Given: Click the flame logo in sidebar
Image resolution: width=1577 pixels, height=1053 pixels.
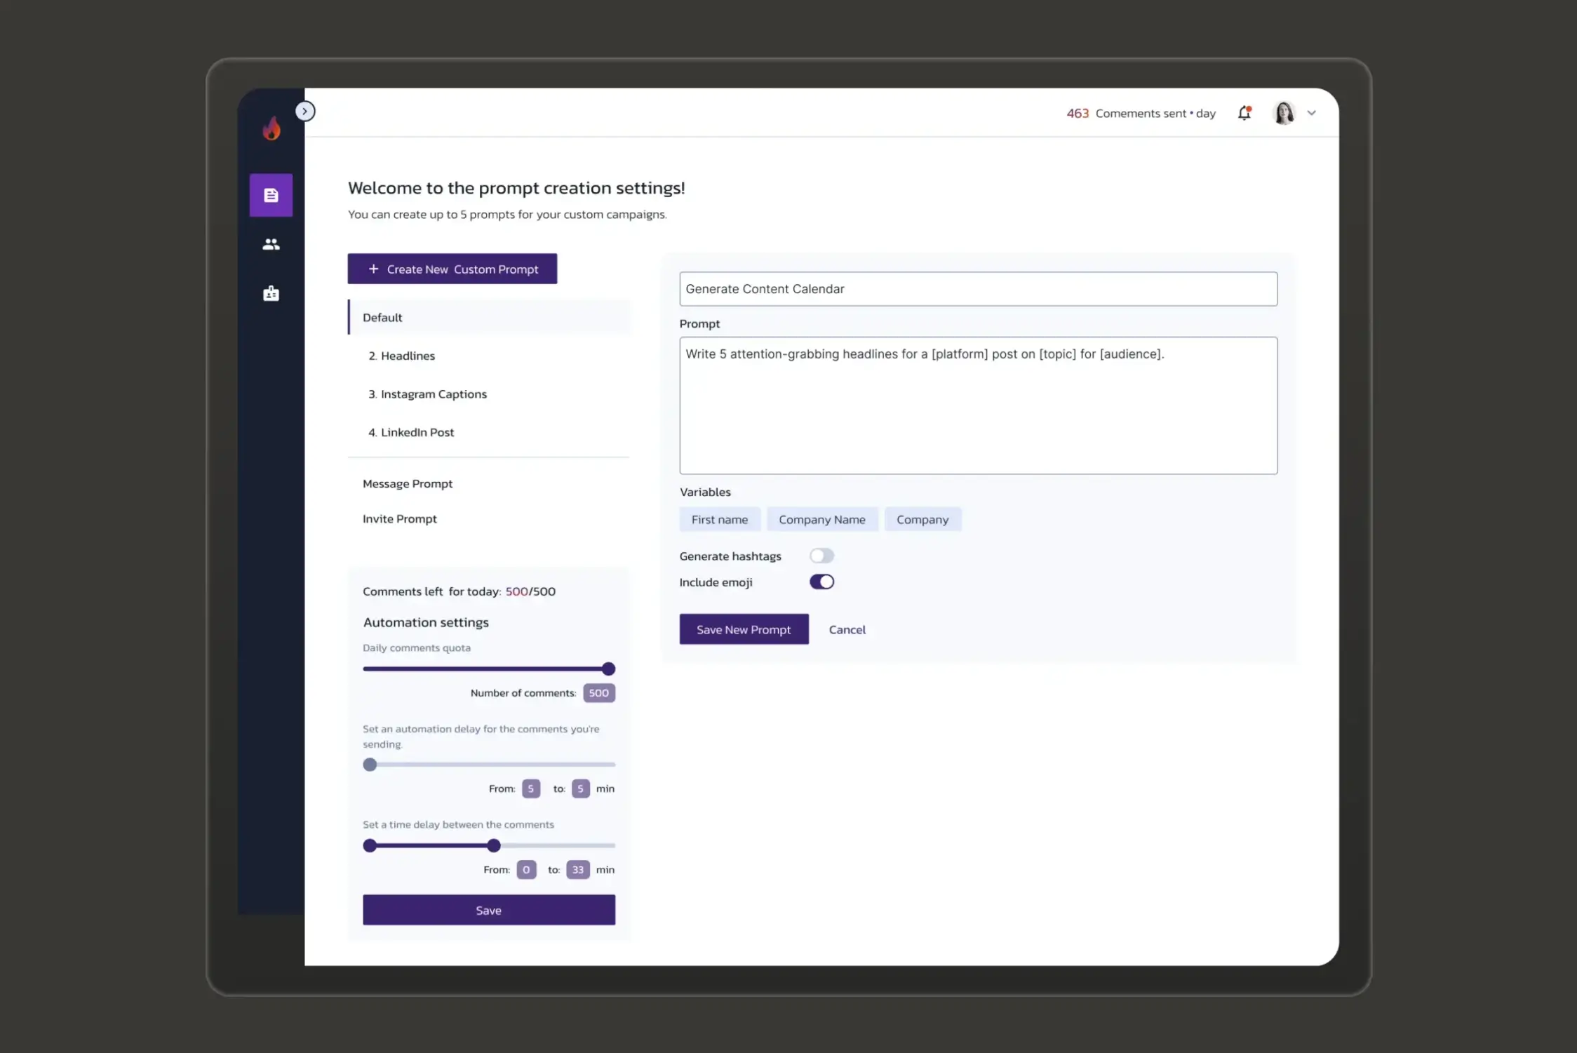Looking at the screenshot, I should [271, 128].
